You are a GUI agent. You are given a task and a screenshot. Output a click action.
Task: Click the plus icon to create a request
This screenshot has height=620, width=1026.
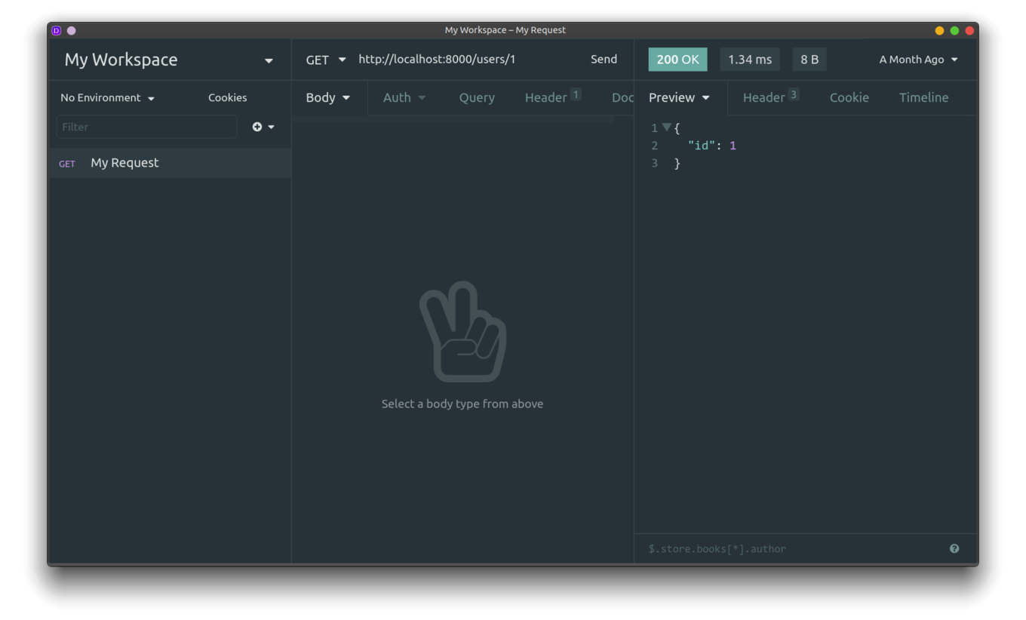point(257,127)
